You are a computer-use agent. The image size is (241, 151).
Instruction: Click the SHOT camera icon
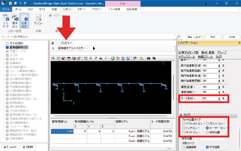coord(123,58)
